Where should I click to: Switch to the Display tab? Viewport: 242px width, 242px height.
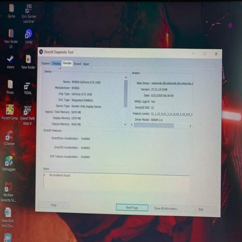[x=56, y=64]
